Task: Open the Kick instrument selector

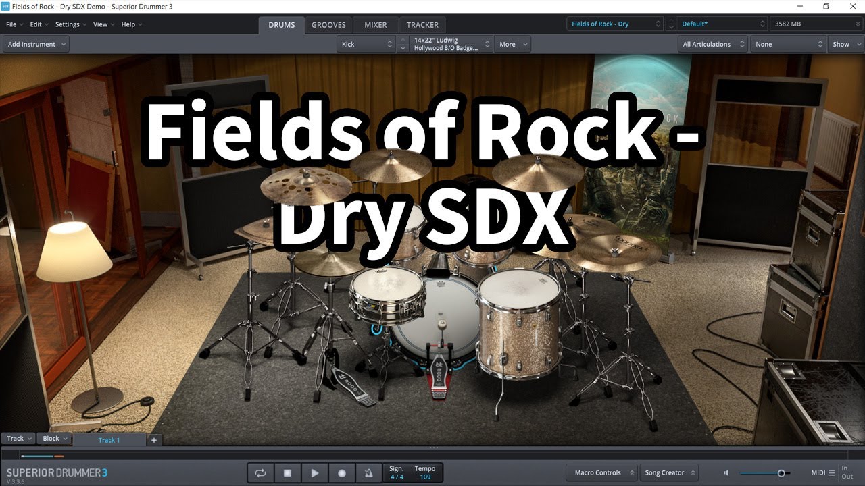Action: pyautogui.click(x=366, y=45)
